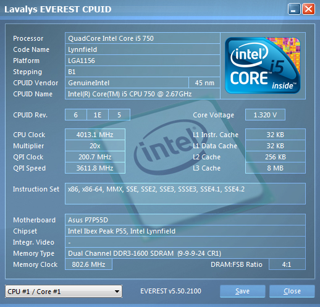This screenshot has height=307, width=320.
Task: Click the Motherboard Asus P7P55D field
Action: click(185, 220)
